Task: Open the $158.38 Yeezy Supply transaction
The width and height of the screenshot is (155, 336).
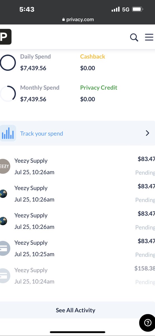Action: tap(77, 276)
